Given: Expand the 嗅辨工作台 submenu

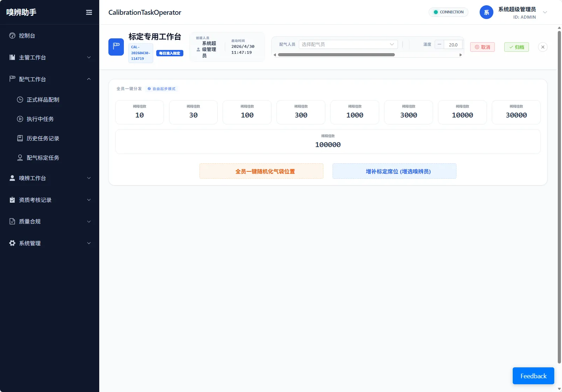Looking at the screenshot, I should 50,178.
